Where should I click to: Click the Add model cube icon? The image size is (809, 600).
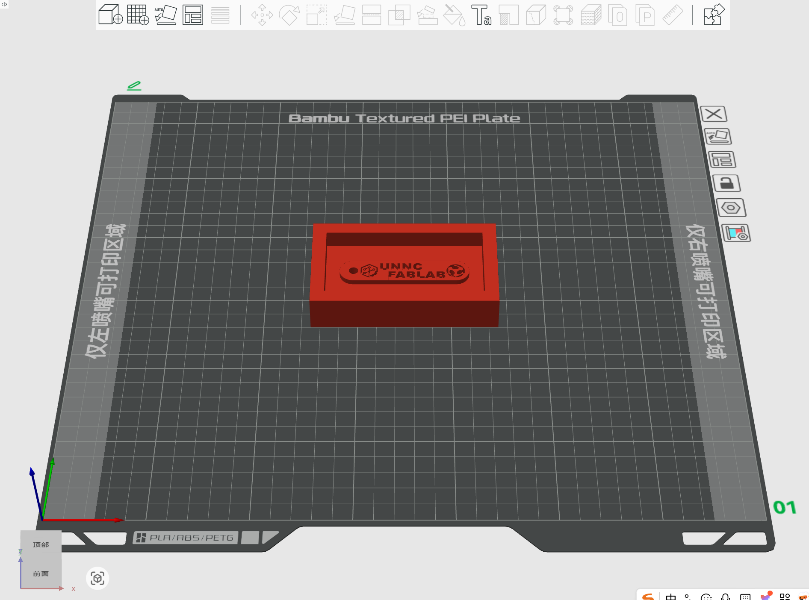pos(110,15)
